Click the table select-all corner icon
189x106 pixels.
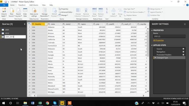(29, 24)
